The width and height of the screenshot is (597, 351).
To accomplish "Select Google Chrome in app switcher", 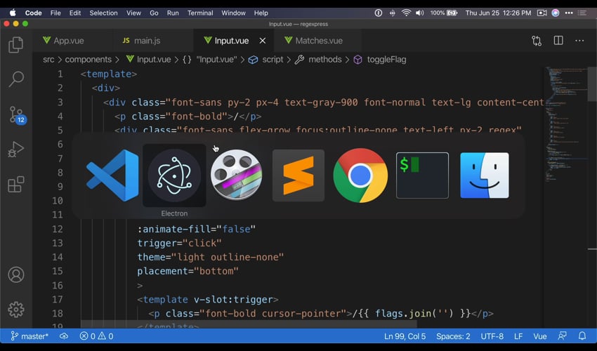I will [360, 175].
